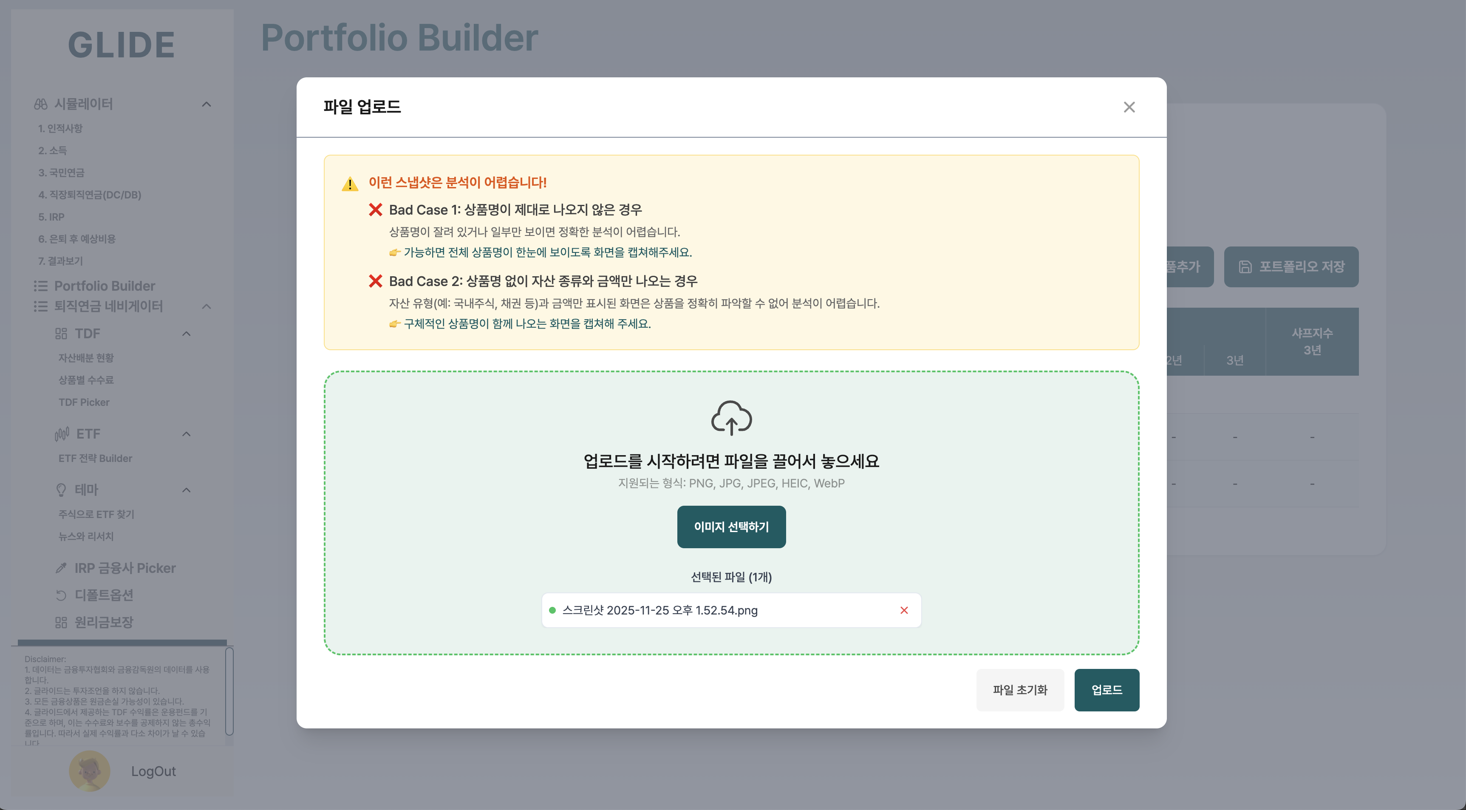Collapse the ETF submenu chevron
This screenshot has height=810, width=1466.
tap(186, 434)
